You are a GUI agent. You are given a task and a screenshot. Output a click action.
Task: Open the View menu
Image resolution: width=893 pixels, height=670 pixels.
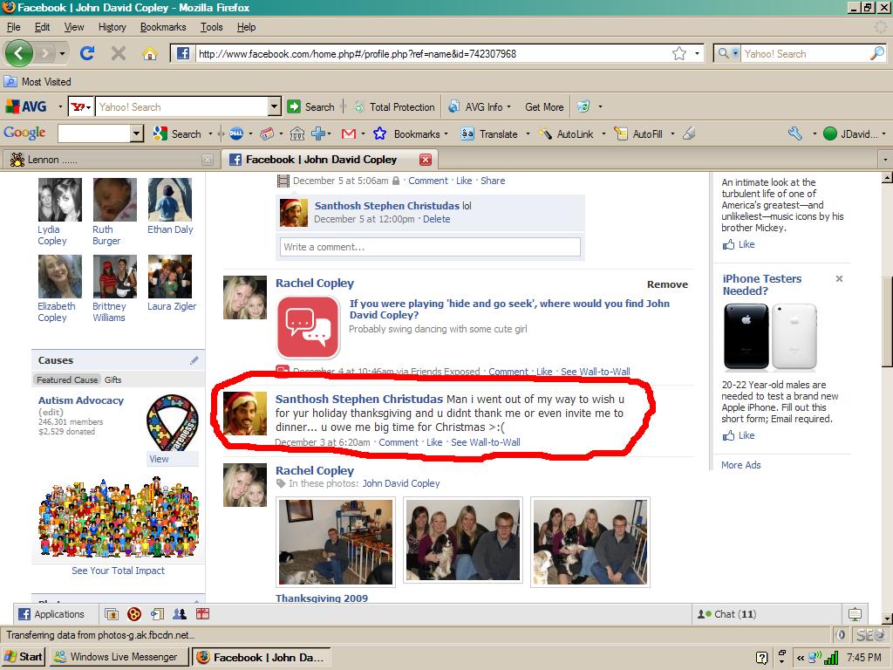tap(74, 27)
